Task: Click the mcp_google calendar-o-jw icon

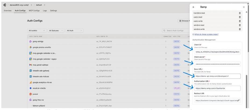Action: click(31, 53)
